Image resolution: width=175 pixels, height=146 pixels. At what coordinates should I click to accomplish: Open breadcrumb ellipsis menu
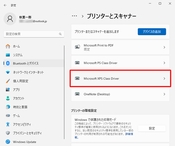click(75, 16)
